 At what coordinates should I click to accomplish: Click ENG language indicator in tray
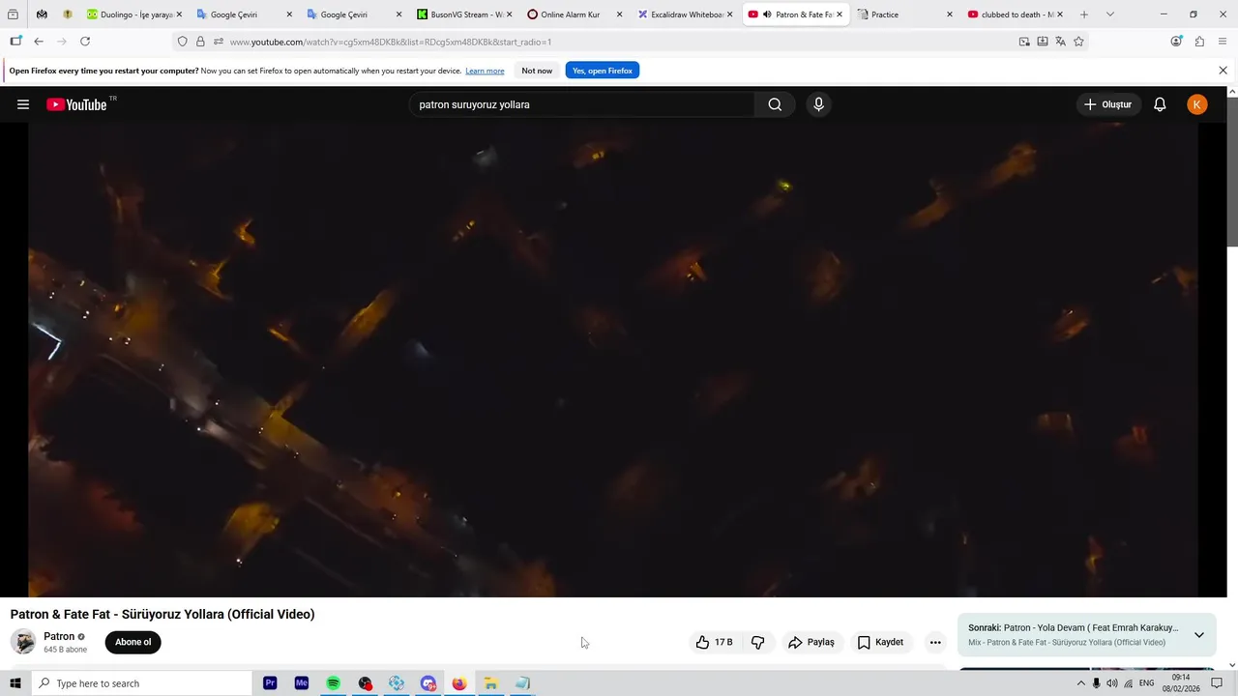pos(1147,683)
